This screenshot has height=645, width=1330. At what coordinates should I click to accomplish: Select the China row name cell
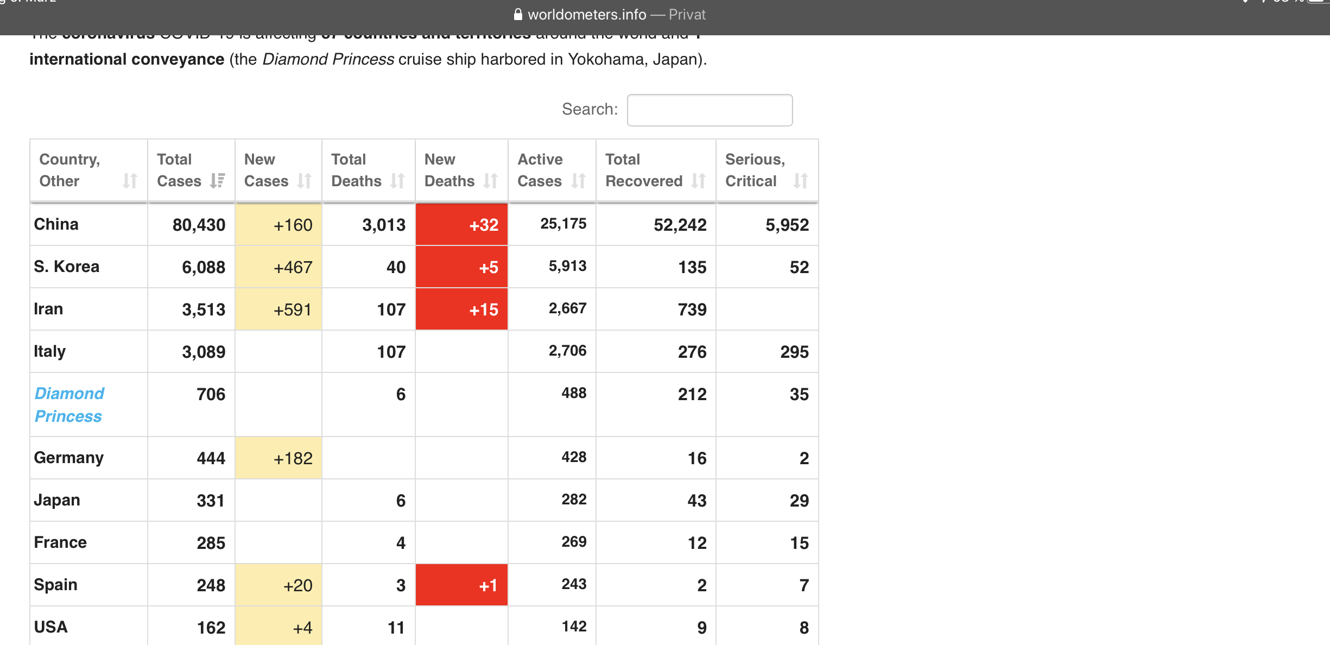[x=56, y=224]
